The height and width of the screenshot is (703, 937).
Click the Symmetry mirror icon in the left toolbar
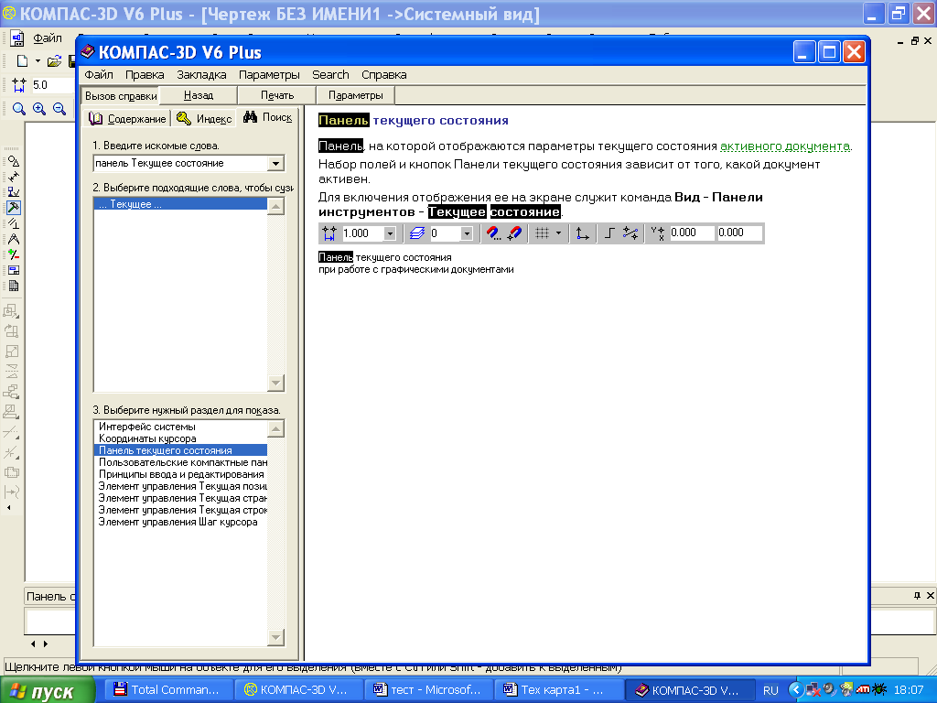click(x=11, y=372)
